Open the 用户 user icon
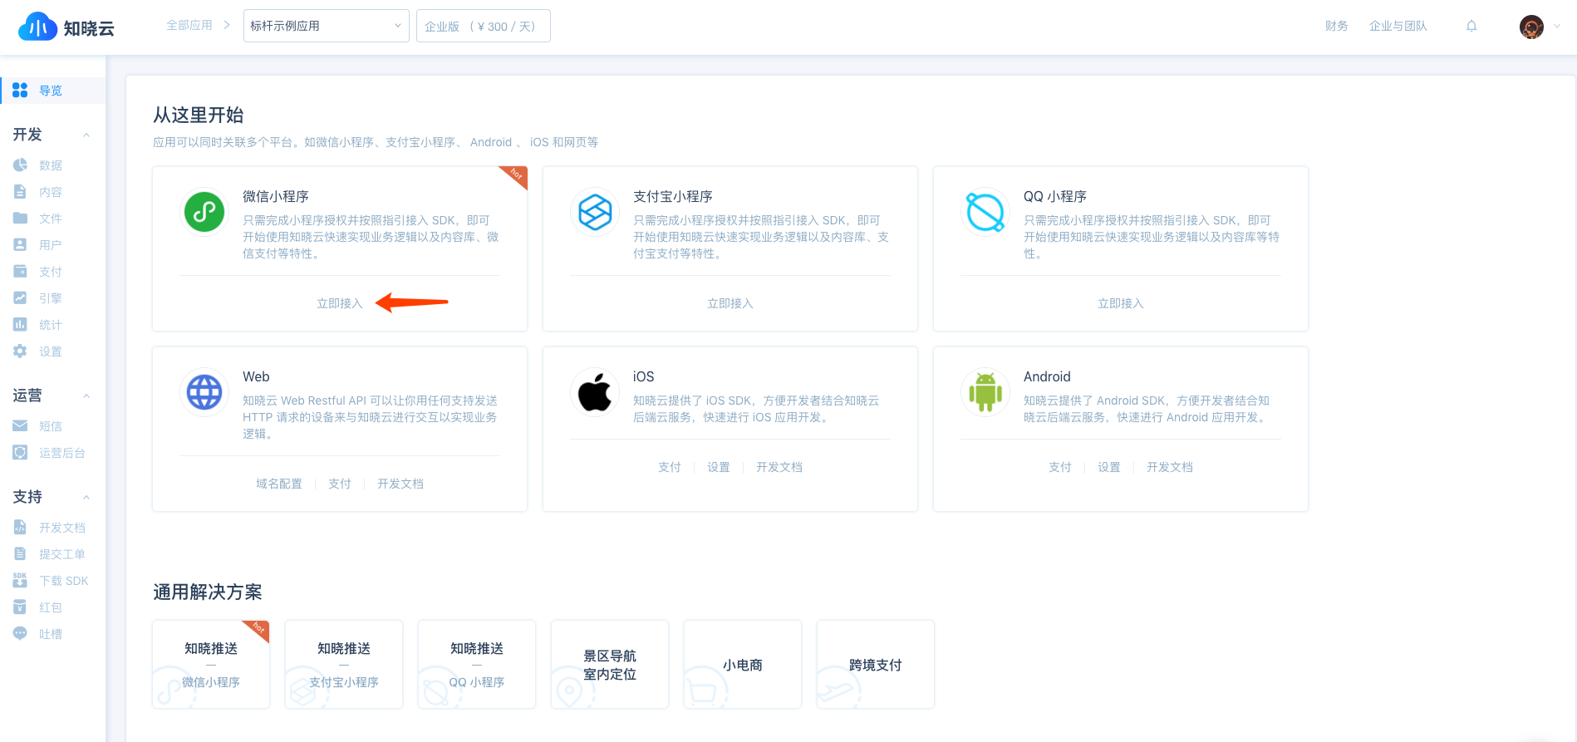This screenshot has width=1577, height=742. pyautogui.click(x=20, y=245)
